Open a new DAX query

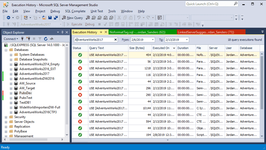(111, 18)
